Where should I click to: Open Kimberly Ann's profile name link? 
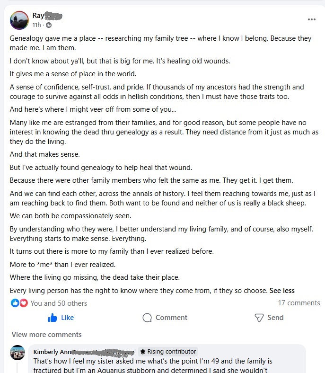click(x=84, y=352)
